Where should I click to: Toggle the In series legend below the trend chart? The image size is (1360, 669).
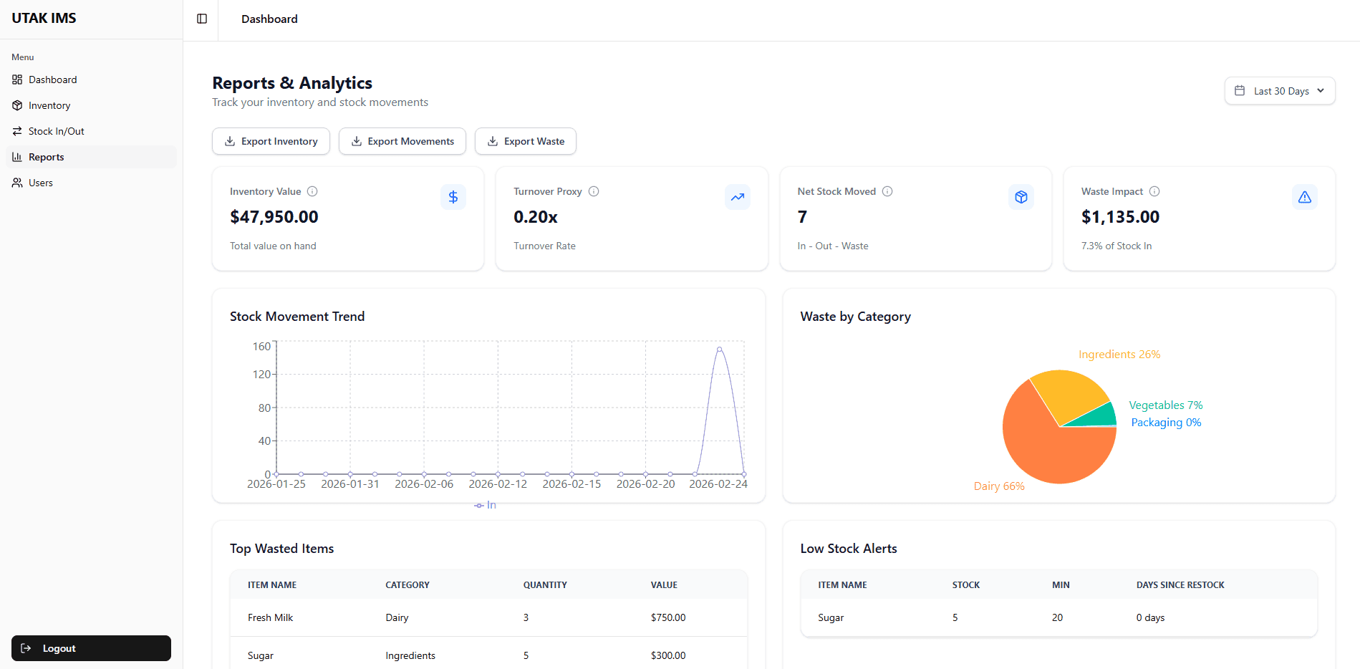coord(485,505)
